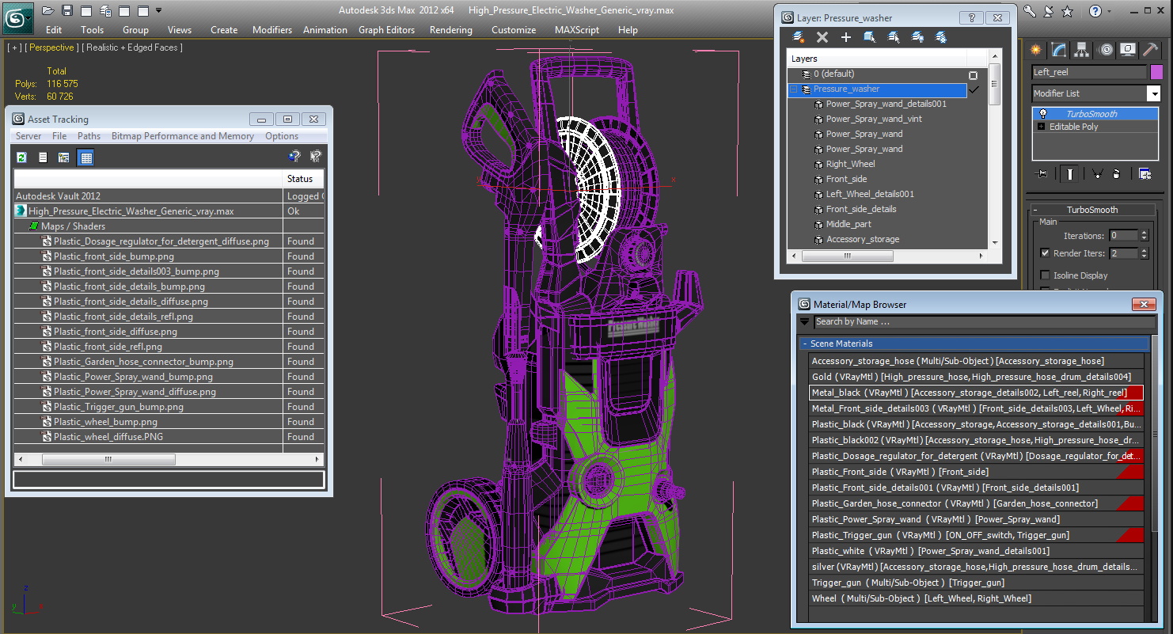Select Plastic_wheel_diffuse.PNG in Asset Tracking
This screenshot has width=1173, height=634.
[x=108, y=437]
